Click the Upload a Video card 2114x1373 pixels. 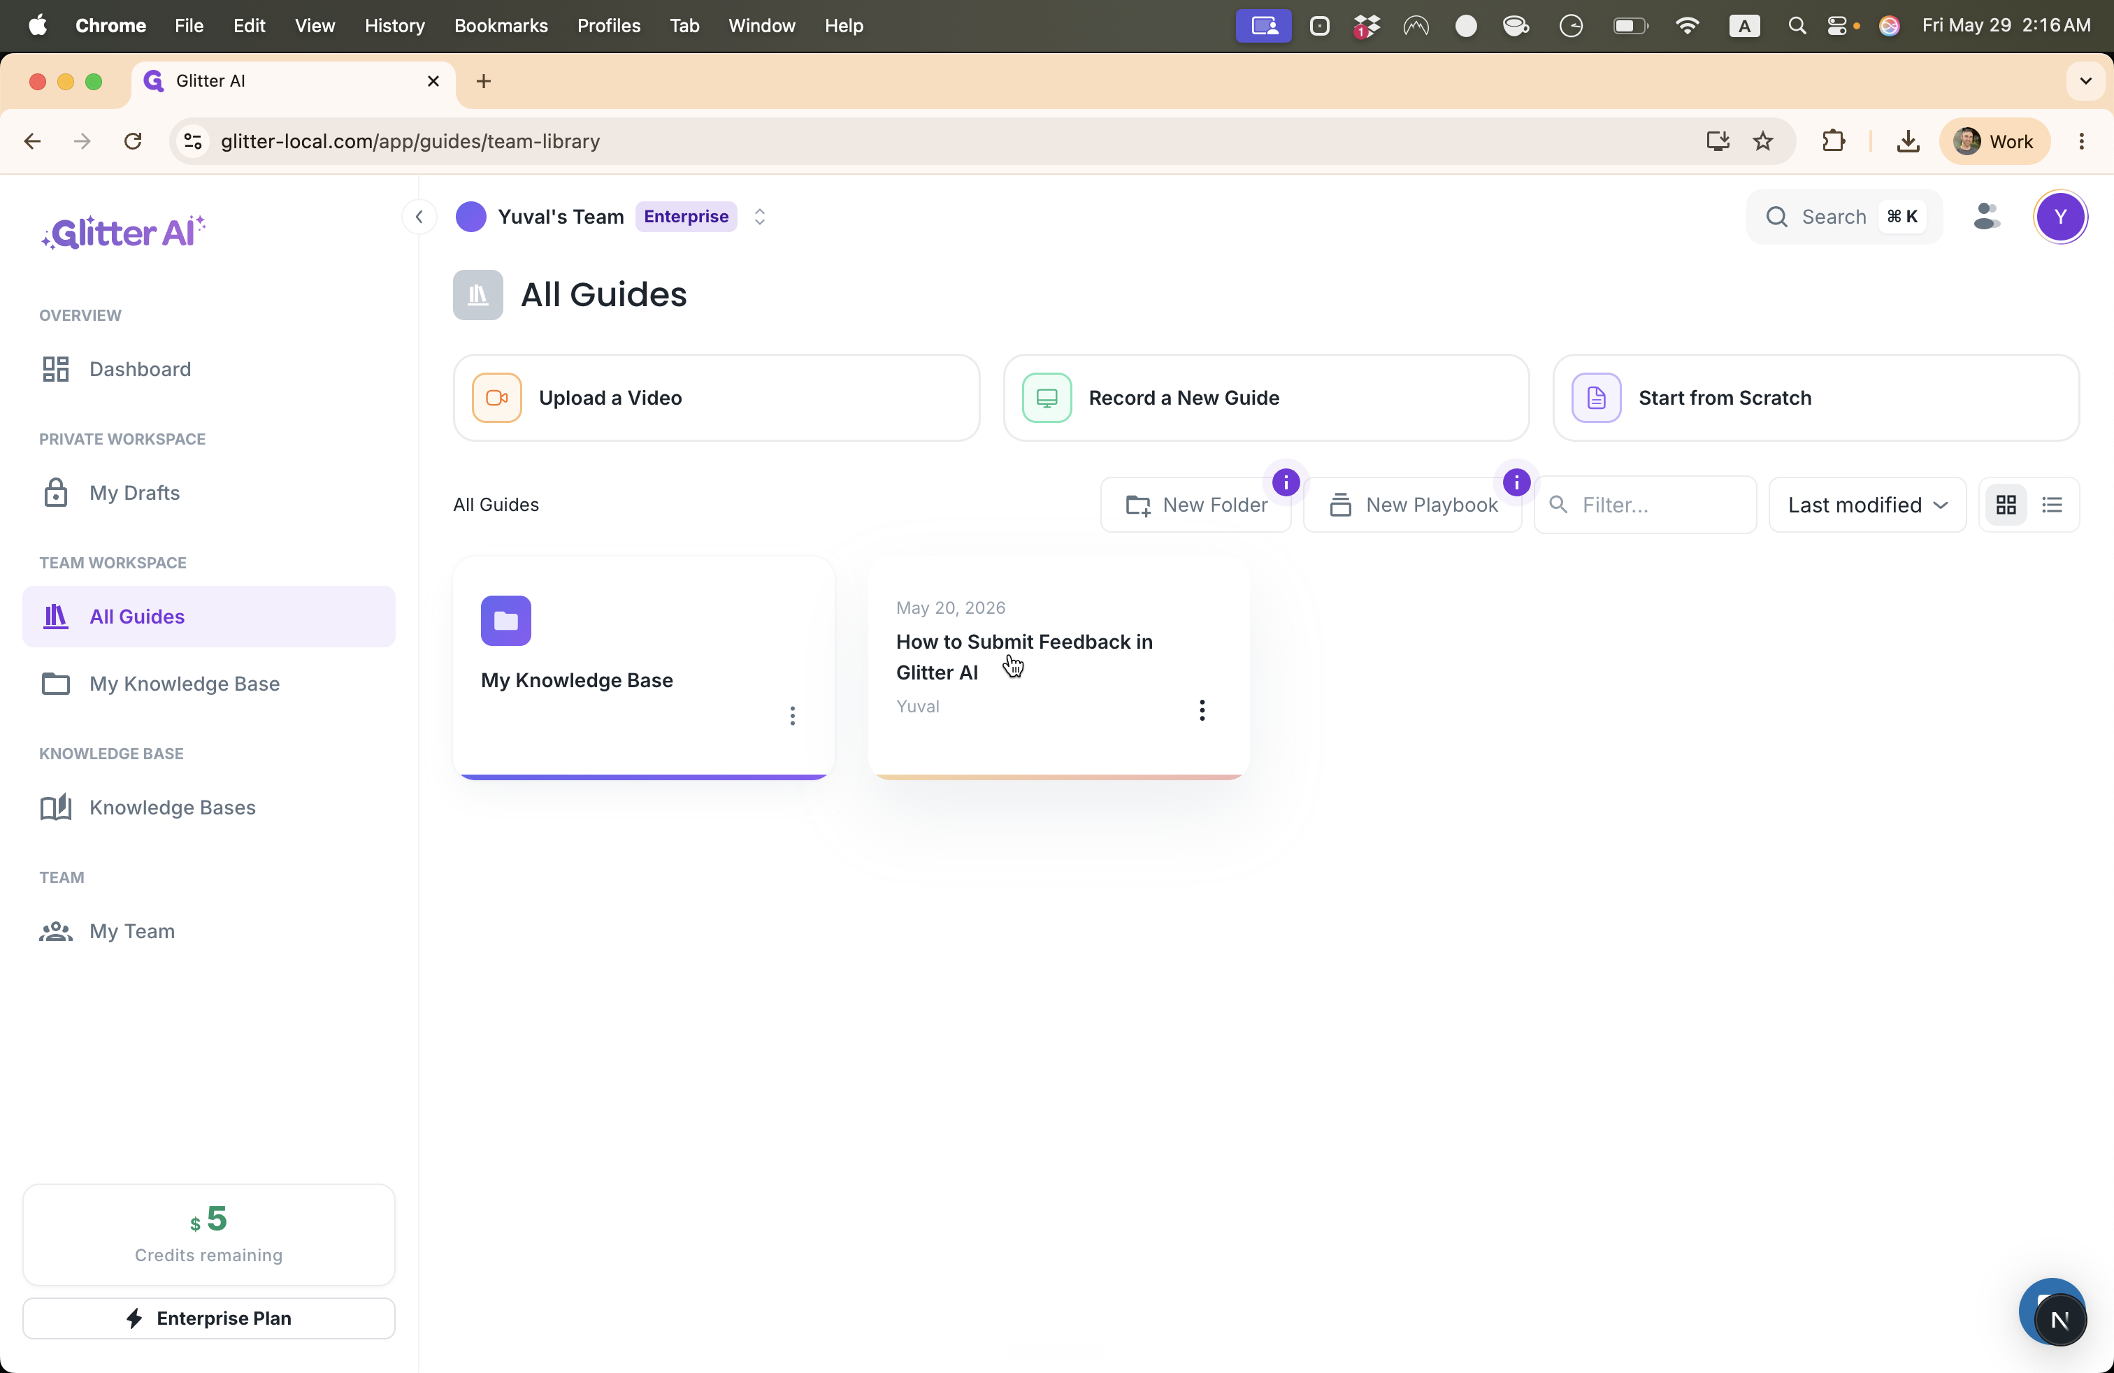pos(716,398)
